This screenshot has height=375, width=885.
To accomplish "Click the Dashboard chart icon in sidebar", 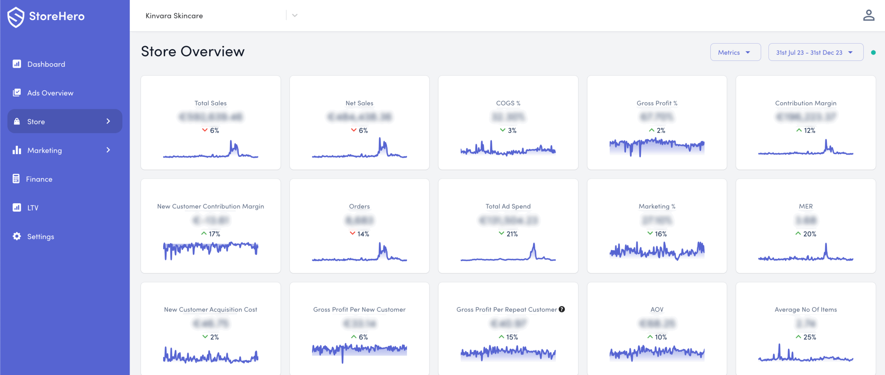I will [17, 64].
